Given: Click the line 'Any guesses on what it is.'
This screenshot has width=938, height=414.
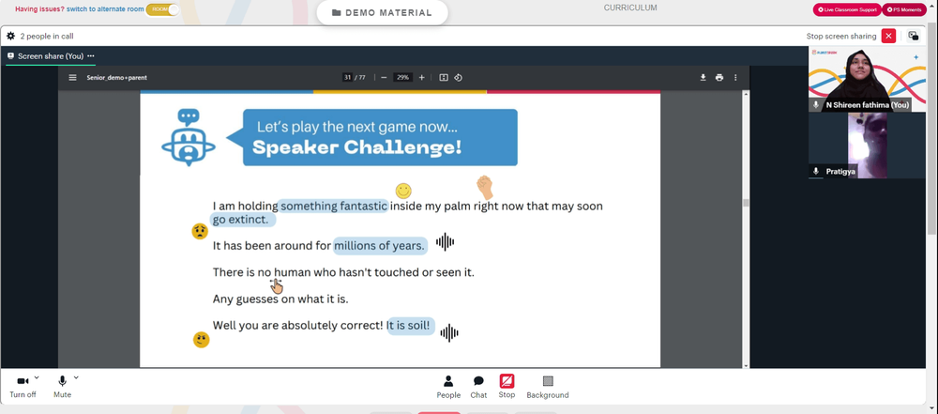Looking at the screenshot, I should coord(280,299).
